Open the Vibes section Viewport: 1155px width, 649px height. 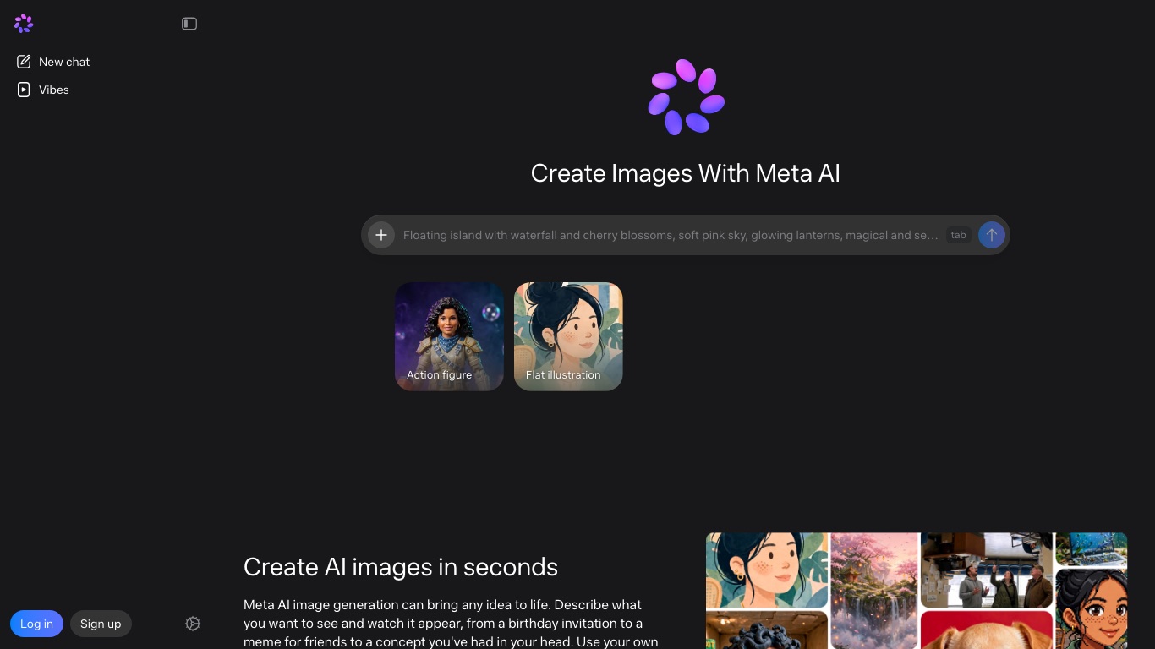43,90
